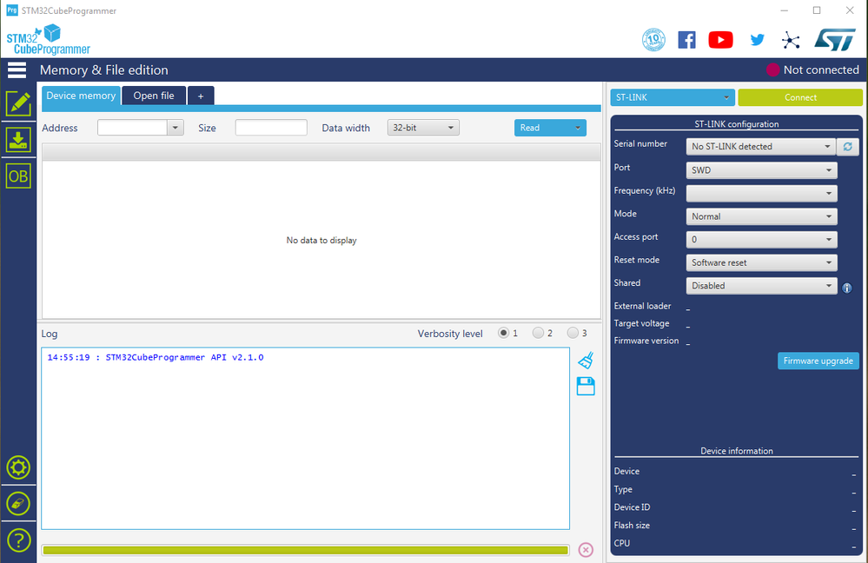Click the log output text area
868x563 pixels.
coord(306,439)
